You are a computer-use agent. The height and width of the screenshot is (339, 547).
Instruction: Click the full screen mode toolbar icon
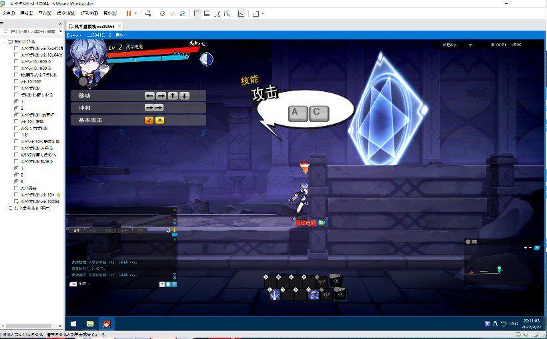217,13
